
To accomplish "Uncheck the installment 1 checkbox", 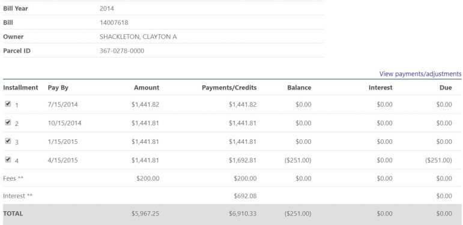I will (x=8, y=104).
